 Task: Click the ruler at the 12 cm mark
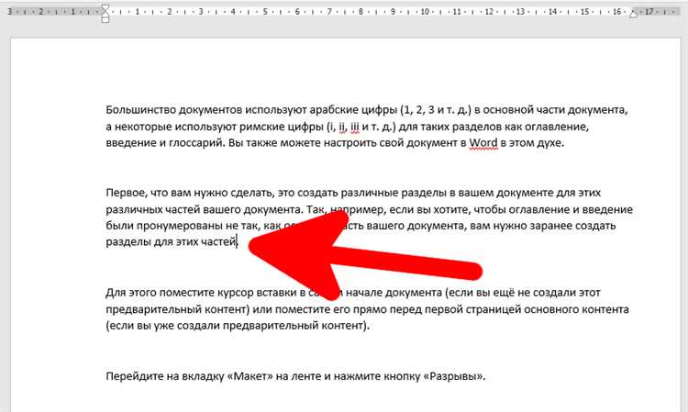point(489,12)
